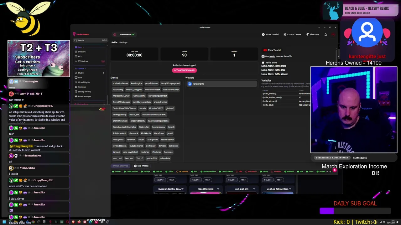Open Lumia Alert > Raffle Start link
401x225 pixels.
273,66
